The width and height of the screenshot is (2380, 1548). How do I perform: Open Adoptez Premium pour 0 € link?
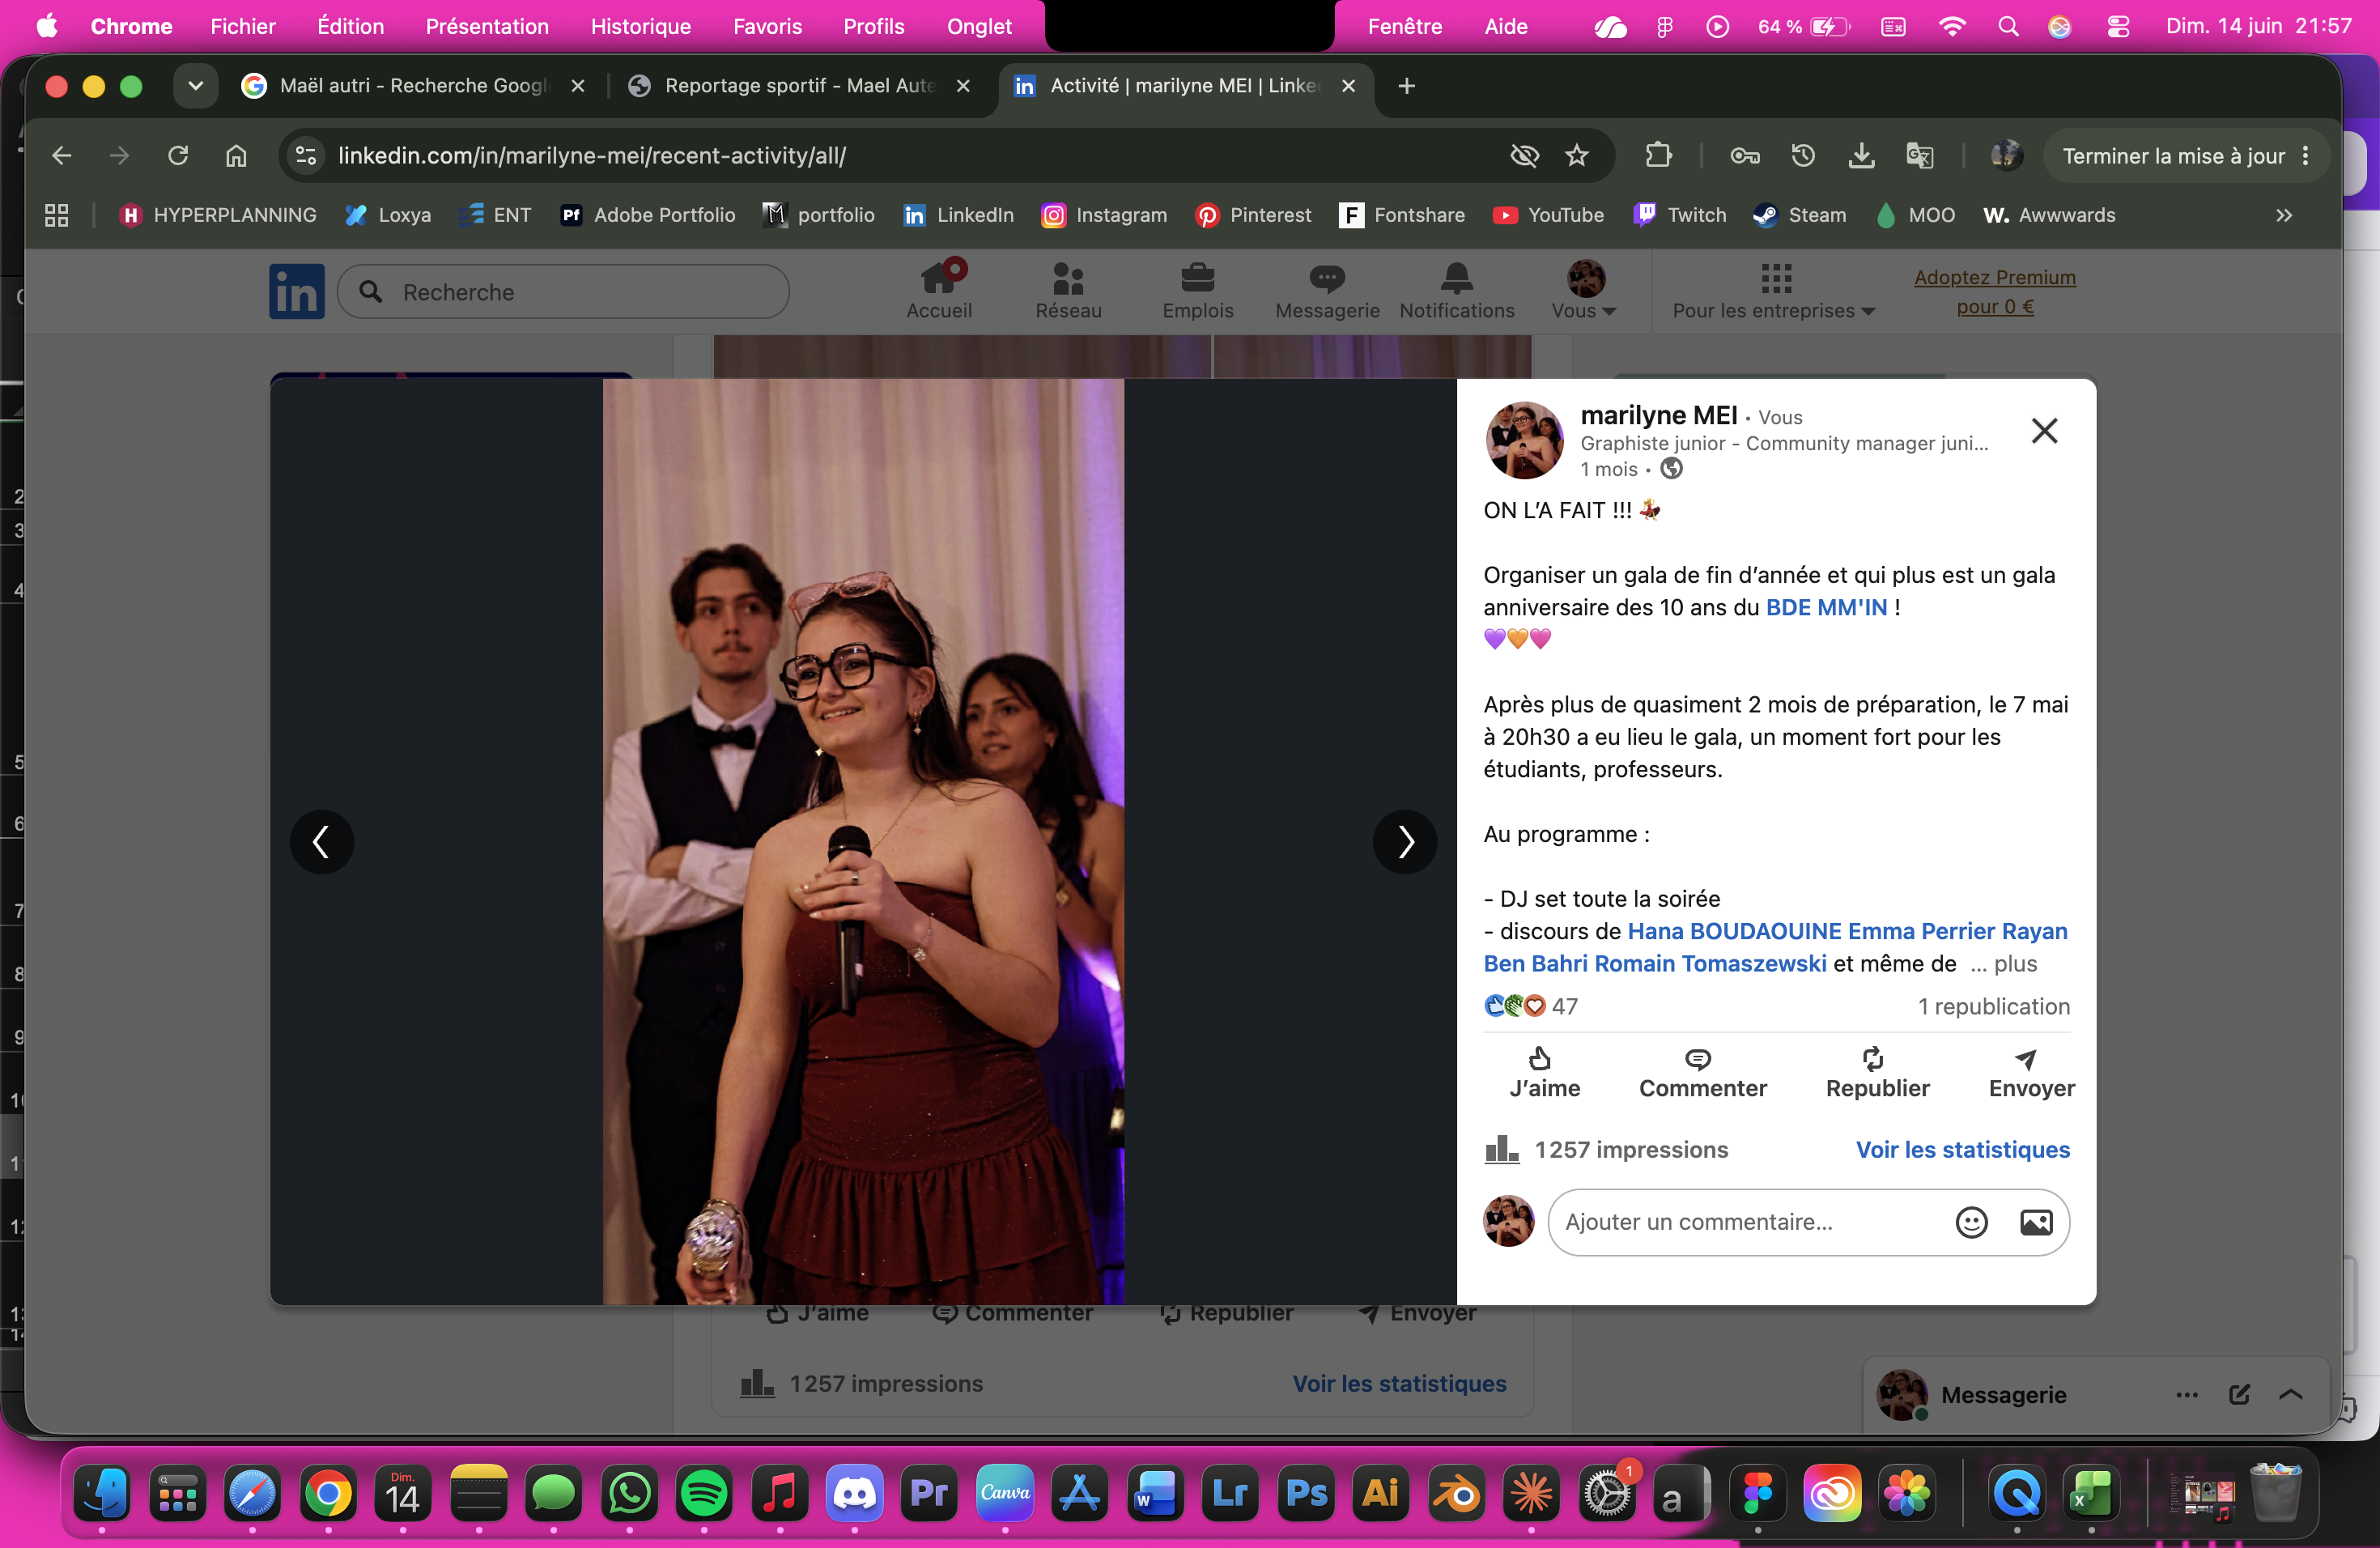1994,291
